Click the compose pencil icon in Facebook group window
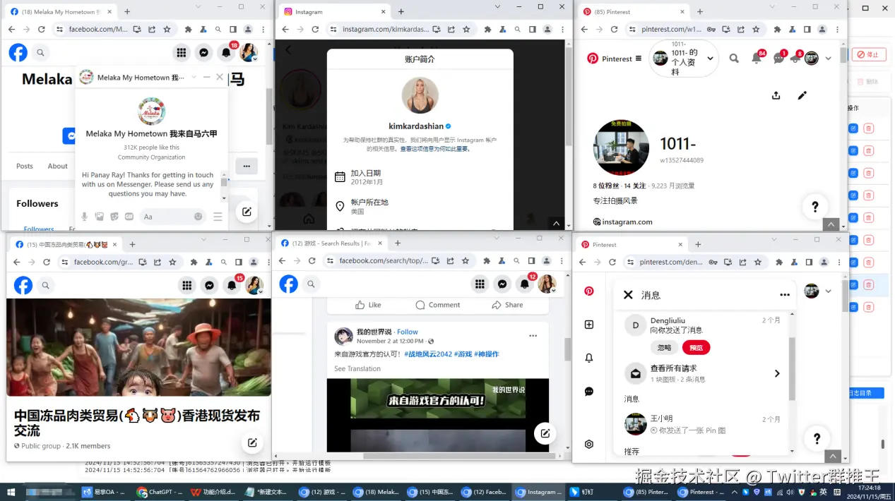This screenshot has width=895, height=501. [x=251, y=442]
